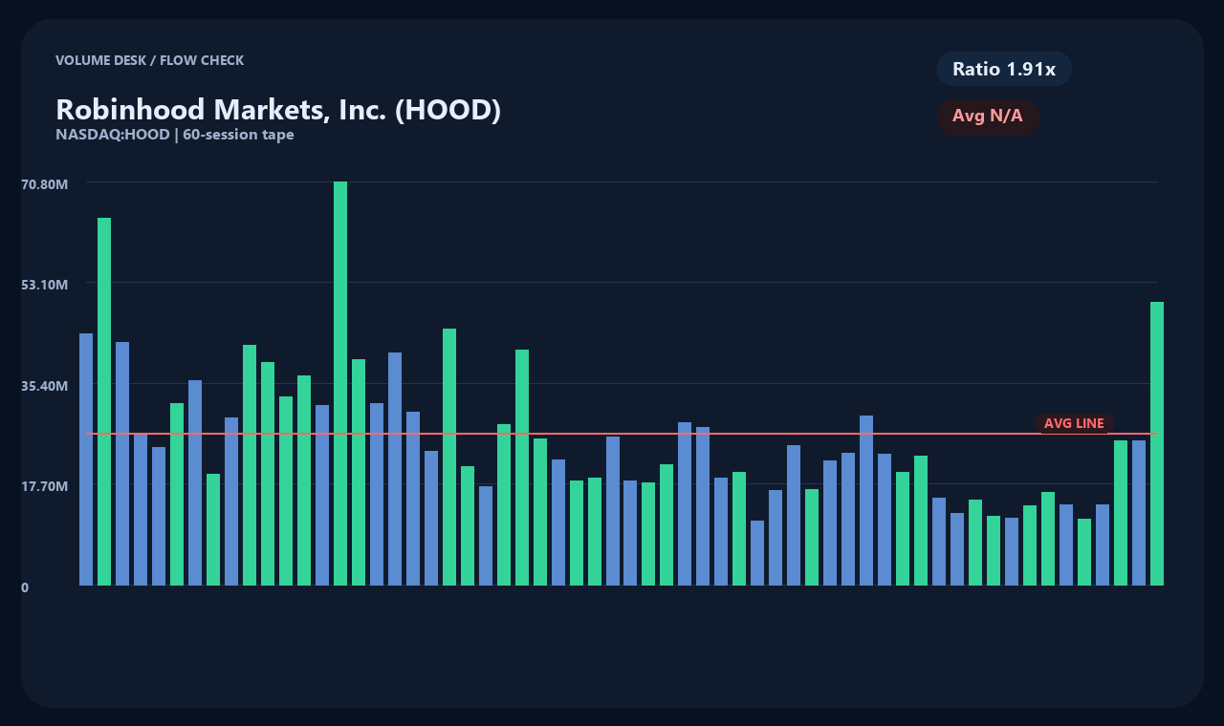This screenshot has height=726, width=1224.
Task: Click the Robinhood Markets, Inc. (HOOD) title
Action: click(x=278, y=110)
